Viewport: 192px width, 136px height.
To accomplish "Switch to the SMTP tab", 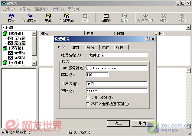I will pyautogui.click(x=78, y=47).
